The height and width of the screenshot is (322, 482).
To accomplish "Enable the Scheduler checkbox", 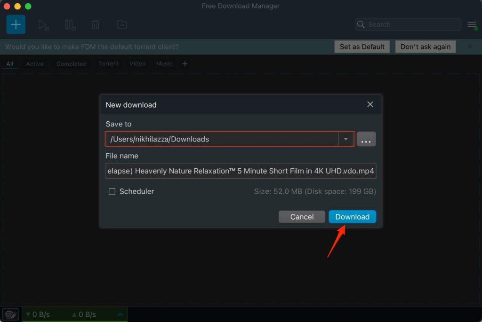I will click(x=112, y=191).
